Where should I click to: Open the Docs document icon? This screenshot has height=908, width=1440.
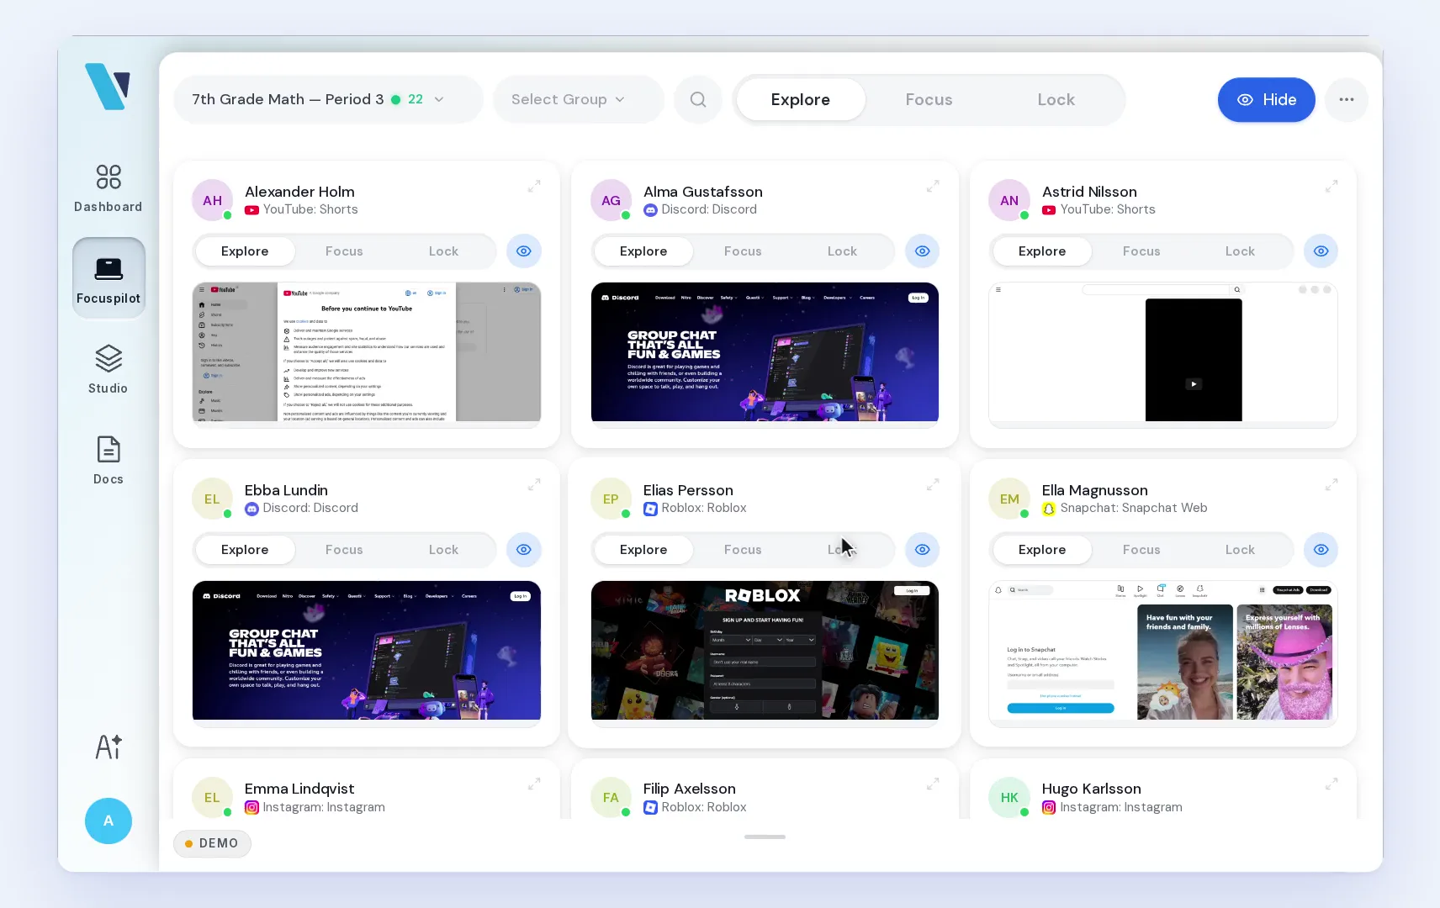click(x=109, y=449)
